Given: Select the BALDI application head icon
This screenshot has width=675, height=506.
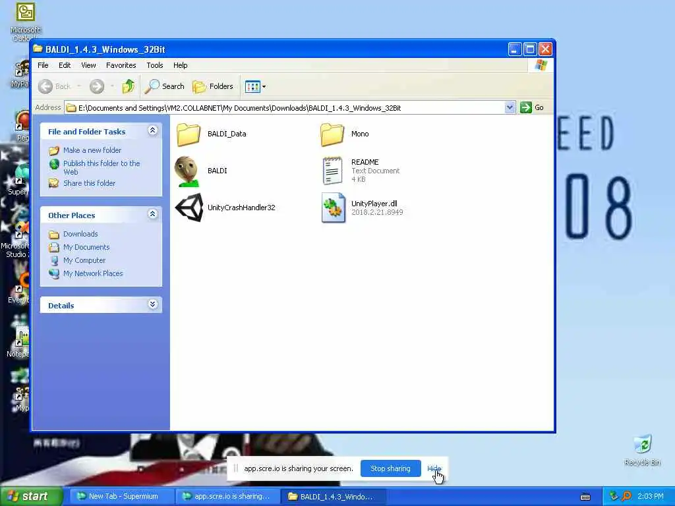Looking at the screenshot, I should click(x=187, y=171).
